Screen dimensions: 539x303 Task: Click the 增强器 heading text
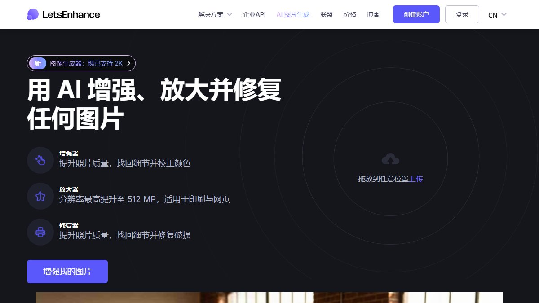[69, 154]
